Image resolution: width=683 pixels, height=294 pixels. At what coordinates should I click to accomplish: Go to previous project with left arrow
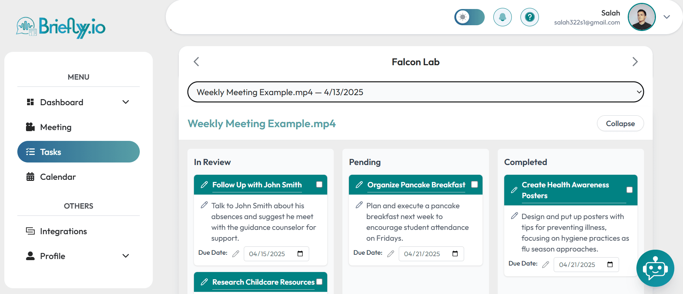(196, 62)
